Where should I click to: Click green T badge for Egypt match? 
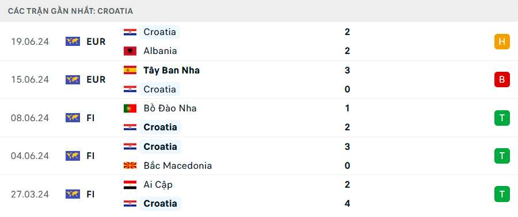click(x=502, y=194)
